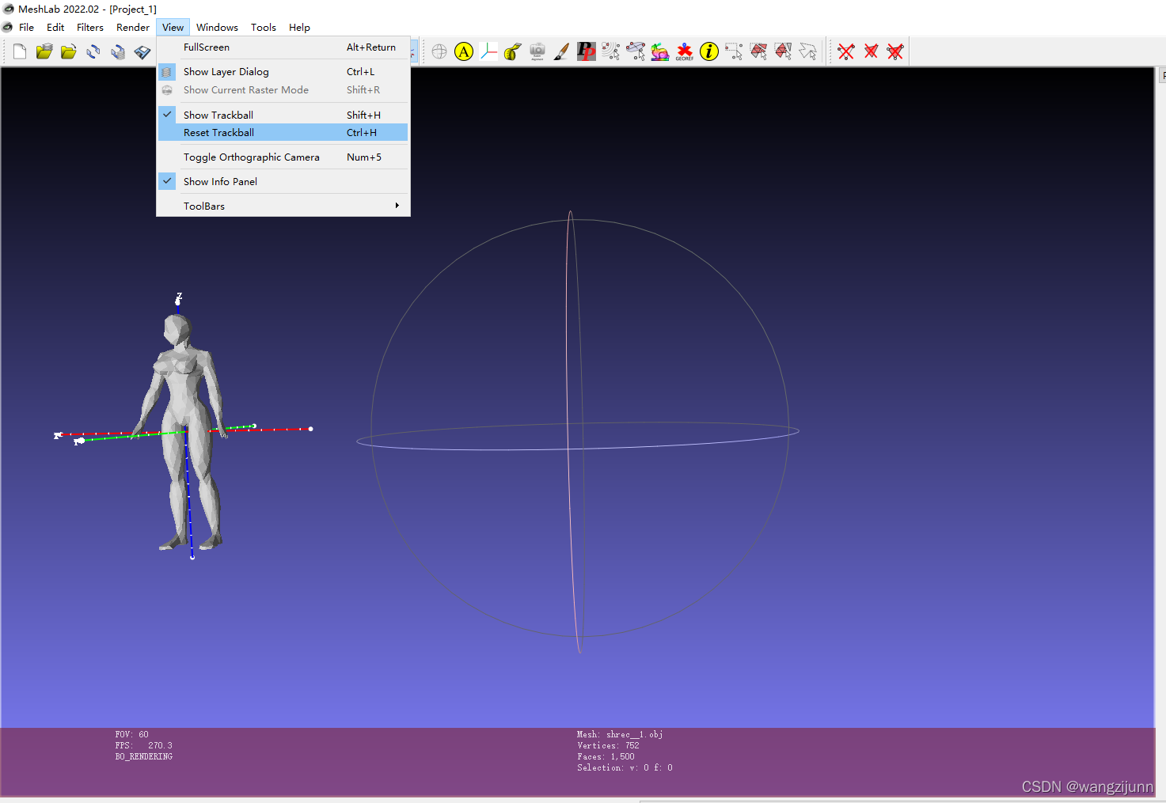Open the Edit menu
This screenshot has height=803, width=1166.
[55, 27]
